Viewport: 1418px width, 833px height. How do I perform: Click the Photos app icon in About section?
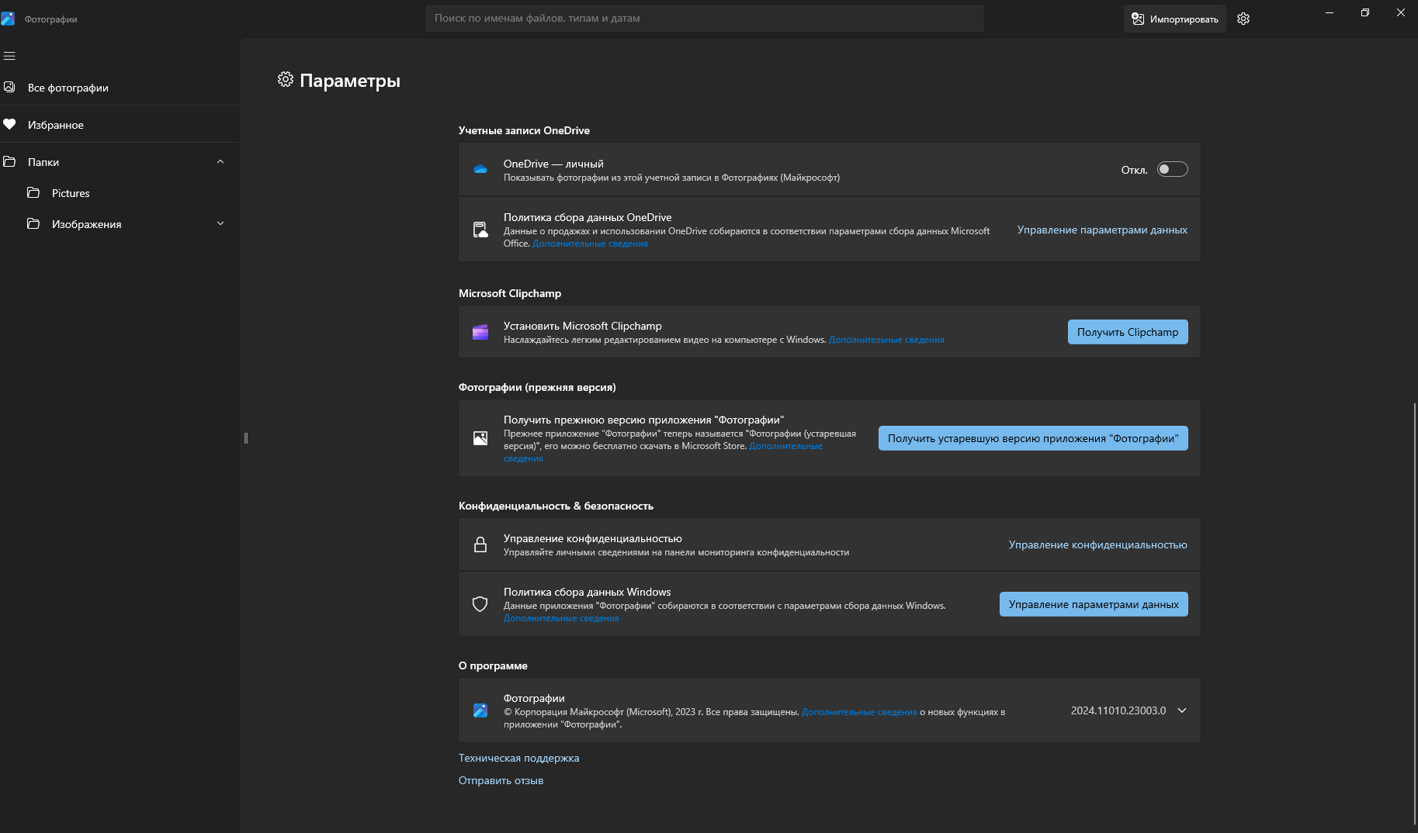point(480,710)
